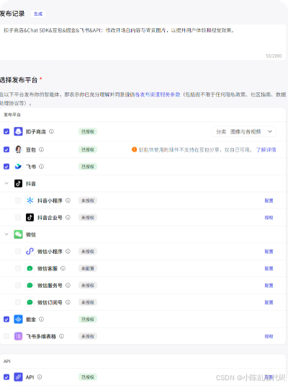Image resolution: width=288 pixels, height=386 pixels.
Task: Open info tooltip next to 抖音企业号
Action: point(68,217)
